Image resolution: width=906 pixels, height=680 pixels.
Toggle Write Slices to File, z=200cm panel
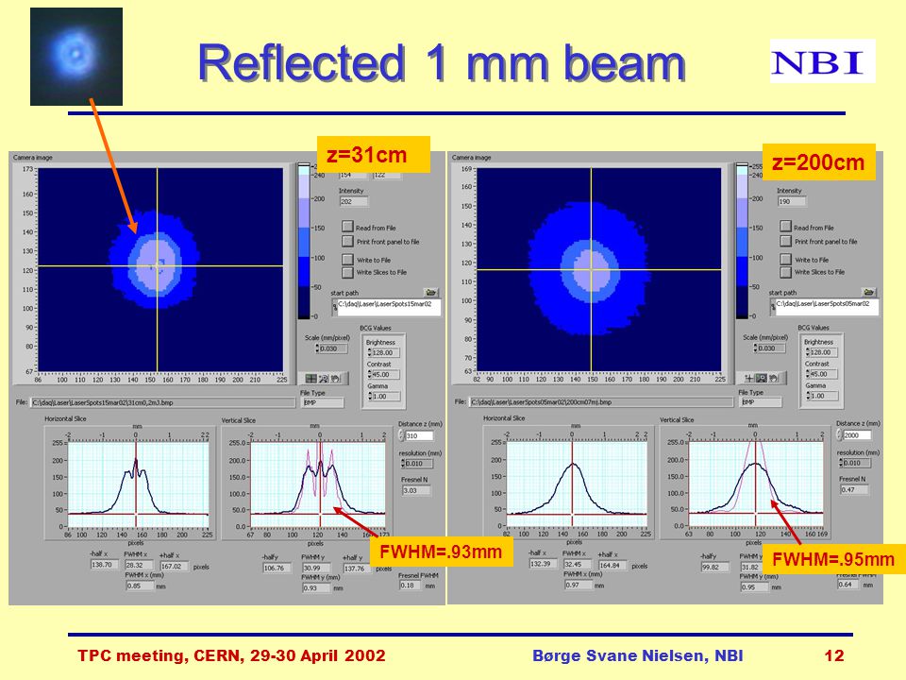[785, 272]
